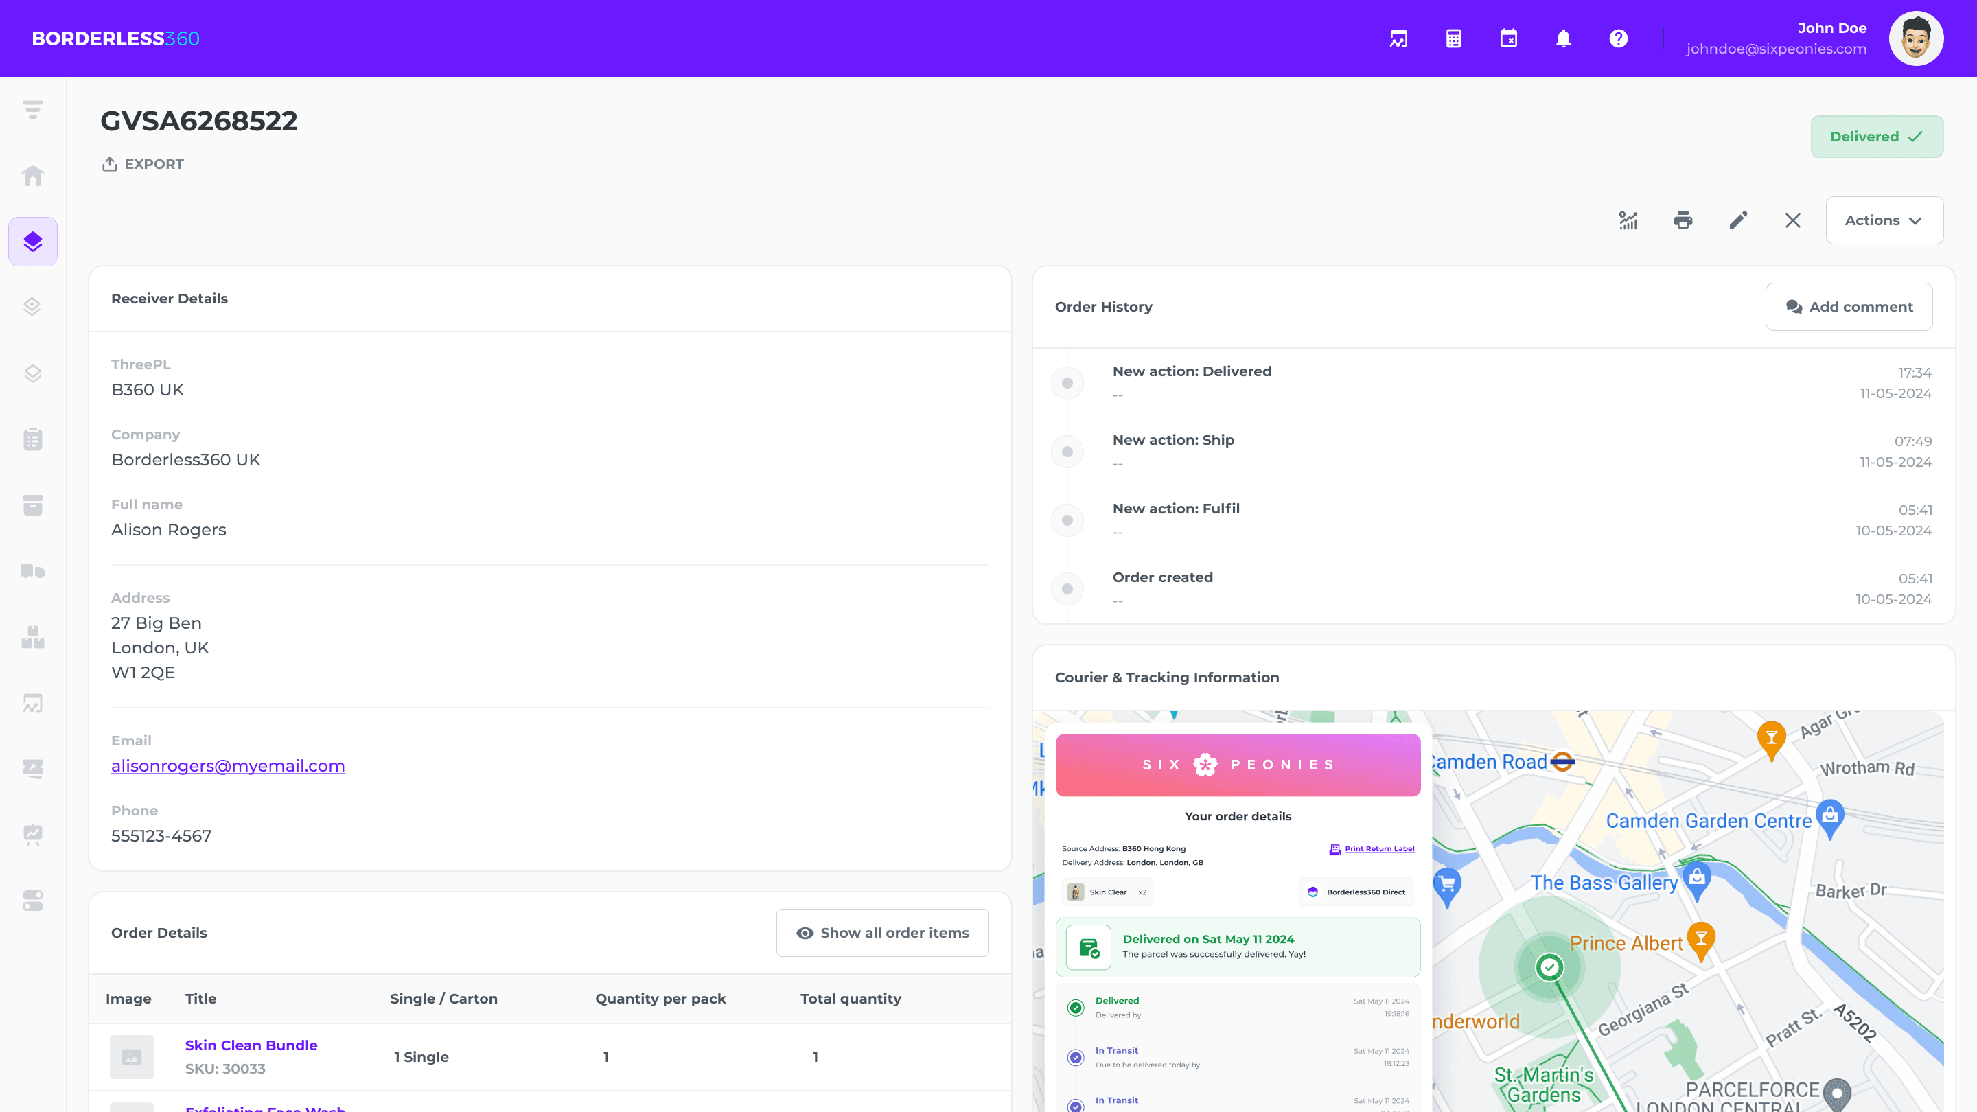
Task: Select 'New action: Fulfil' history entry
Action: [1494, 520]
